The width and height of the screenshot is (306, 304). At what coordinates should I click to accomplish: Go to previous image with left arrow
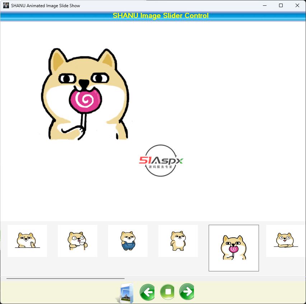coord(148,292)
